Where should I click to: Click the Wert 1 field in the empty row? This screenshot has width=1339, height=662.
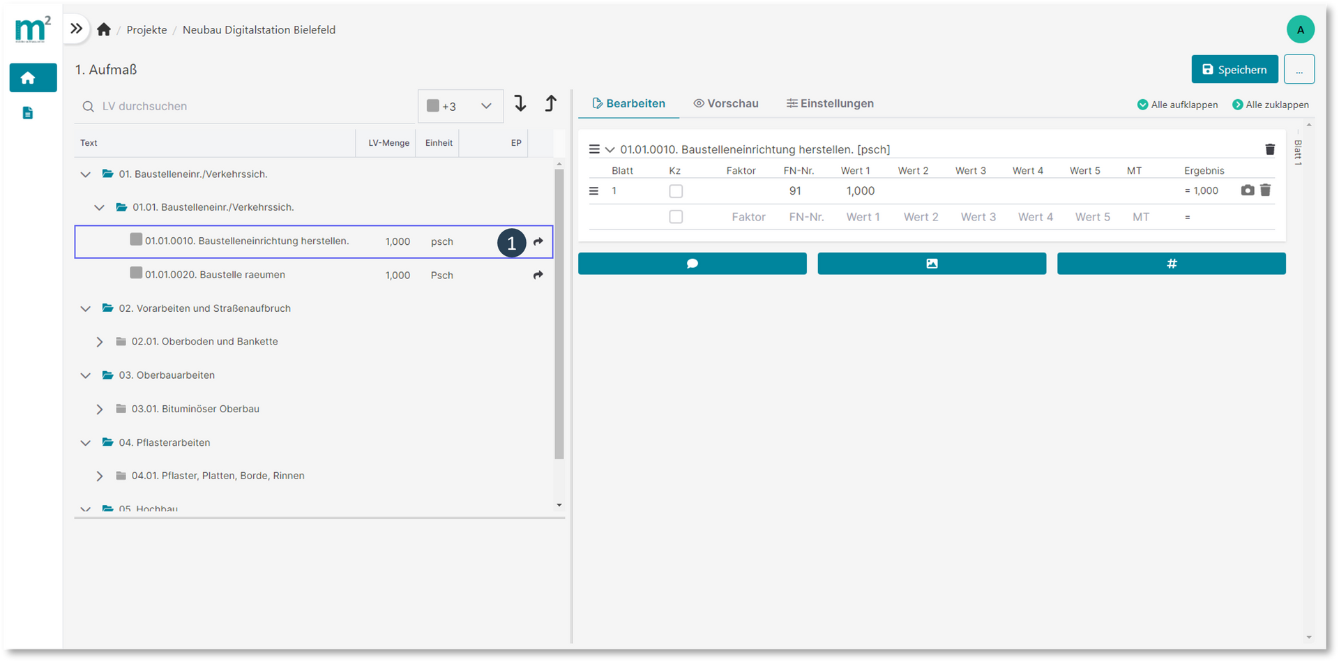pos(863,217)
